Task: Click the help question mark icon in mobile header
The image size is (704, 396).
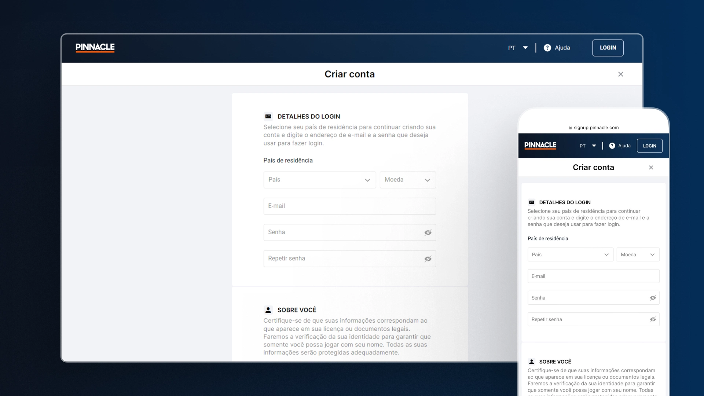Action: [x=612, y=146]
